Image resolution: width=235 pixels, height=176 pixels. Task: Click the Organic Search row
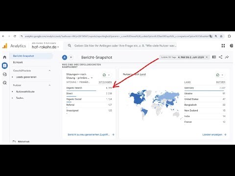coord(89,88)
